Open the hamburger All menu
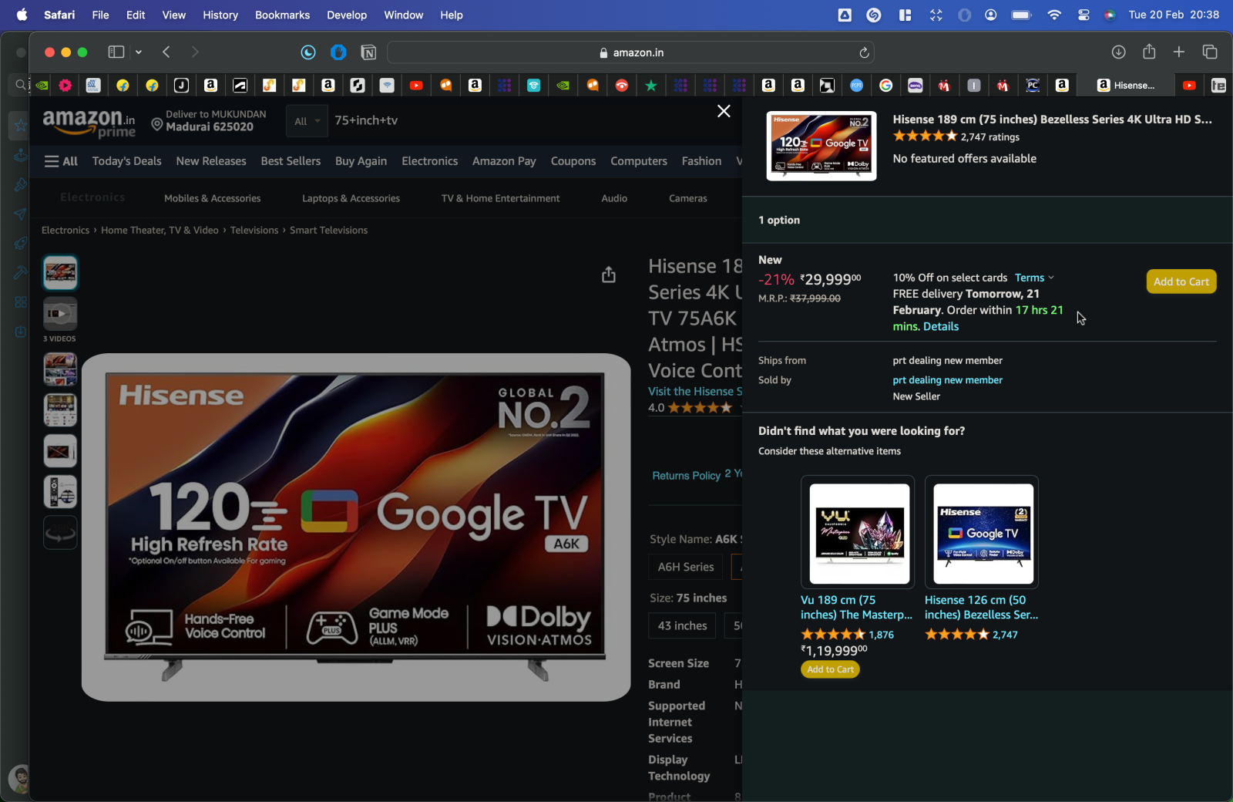1233x802 pixels. 61,161
